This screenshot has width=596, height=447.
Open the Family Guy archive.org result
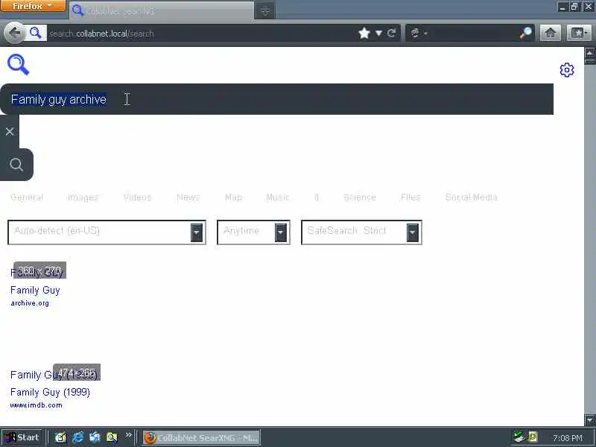pos(35,290)
